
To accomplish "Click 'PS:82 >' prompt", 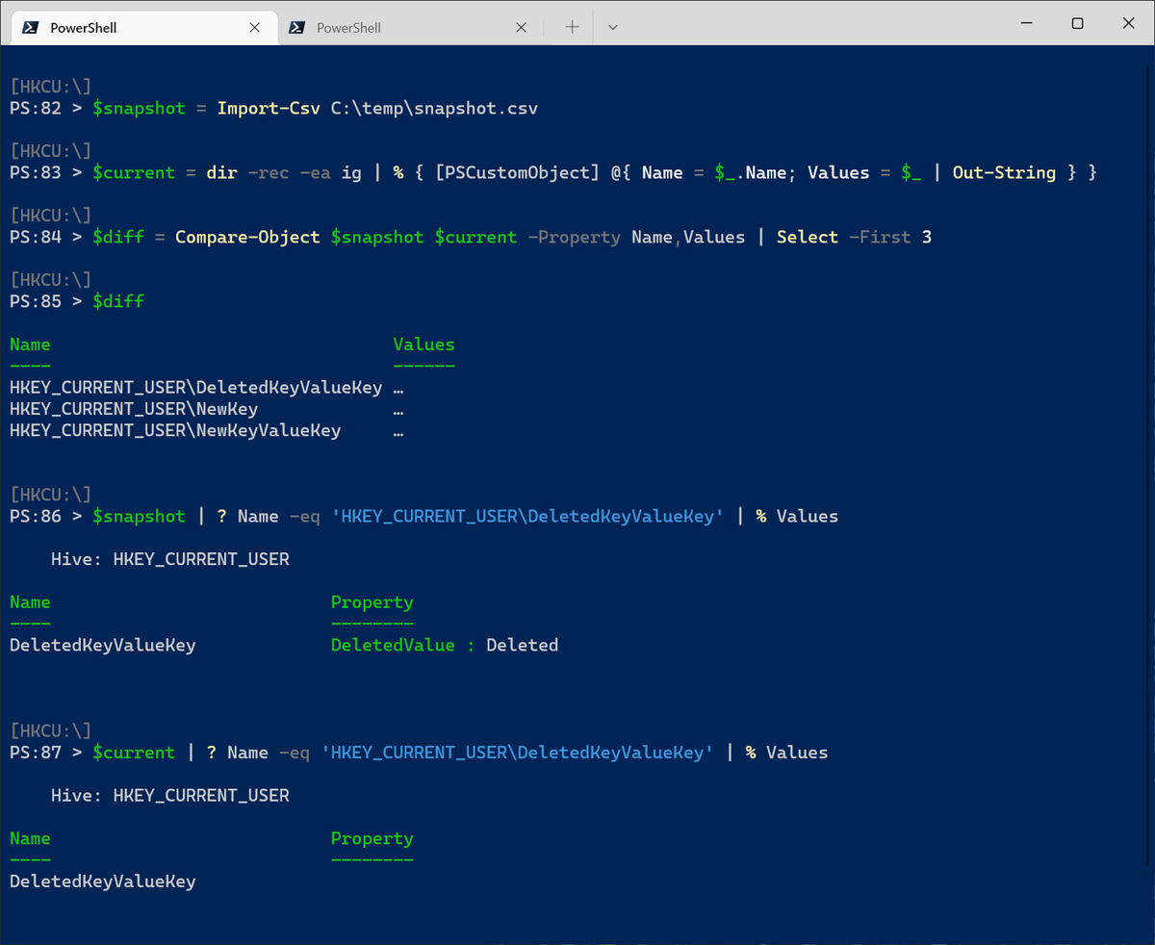I will pos(45,109).
